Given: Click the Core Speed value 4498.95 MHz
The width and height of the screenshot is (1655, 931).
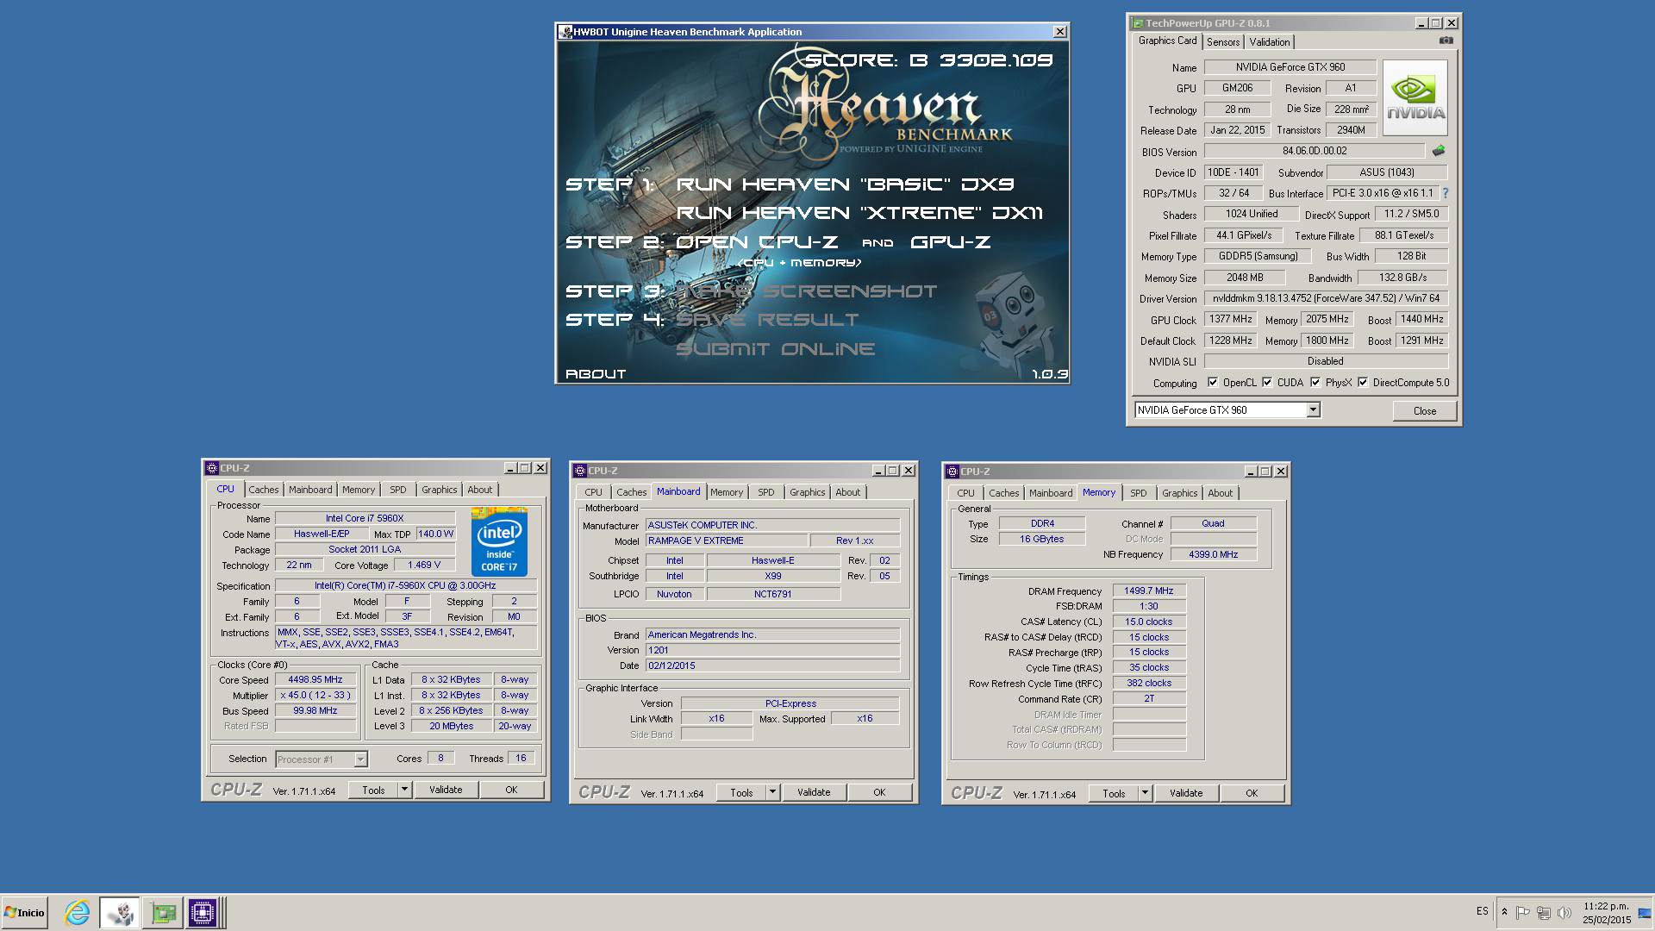Looking at the screenshot, I should tap(315, 680).
